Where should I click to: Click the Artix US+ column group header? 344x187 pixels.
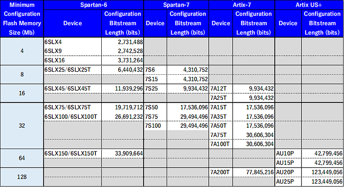tap(309, 5)
